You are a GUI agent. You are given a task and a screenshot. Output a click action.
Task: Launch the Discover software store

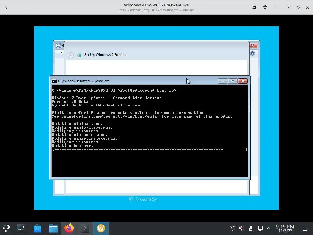point(37,228)
